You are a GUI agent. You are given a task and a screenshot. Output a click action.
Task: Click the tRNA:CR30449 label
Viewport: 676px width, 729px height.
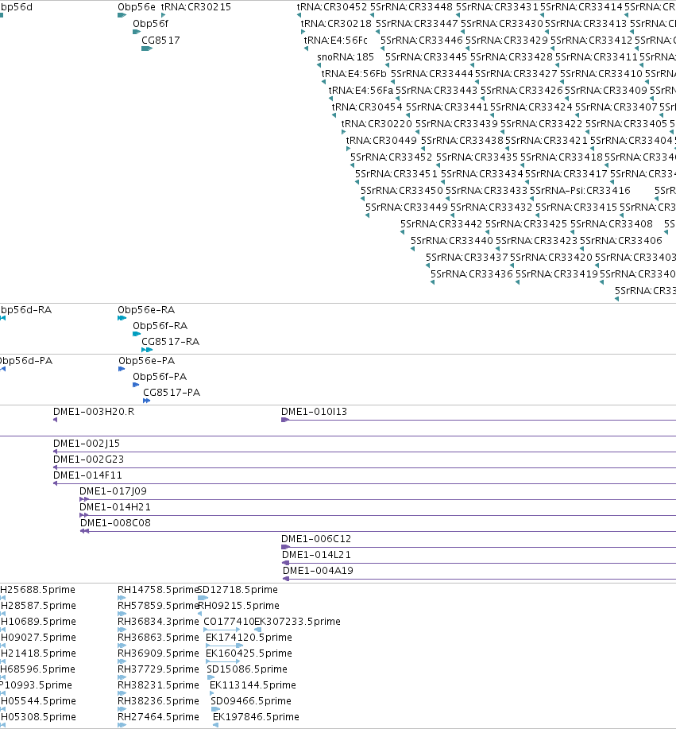[381, 141]
